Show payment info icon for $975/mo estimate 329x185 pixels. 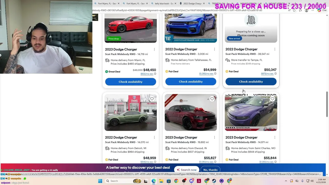coord(275,73)
